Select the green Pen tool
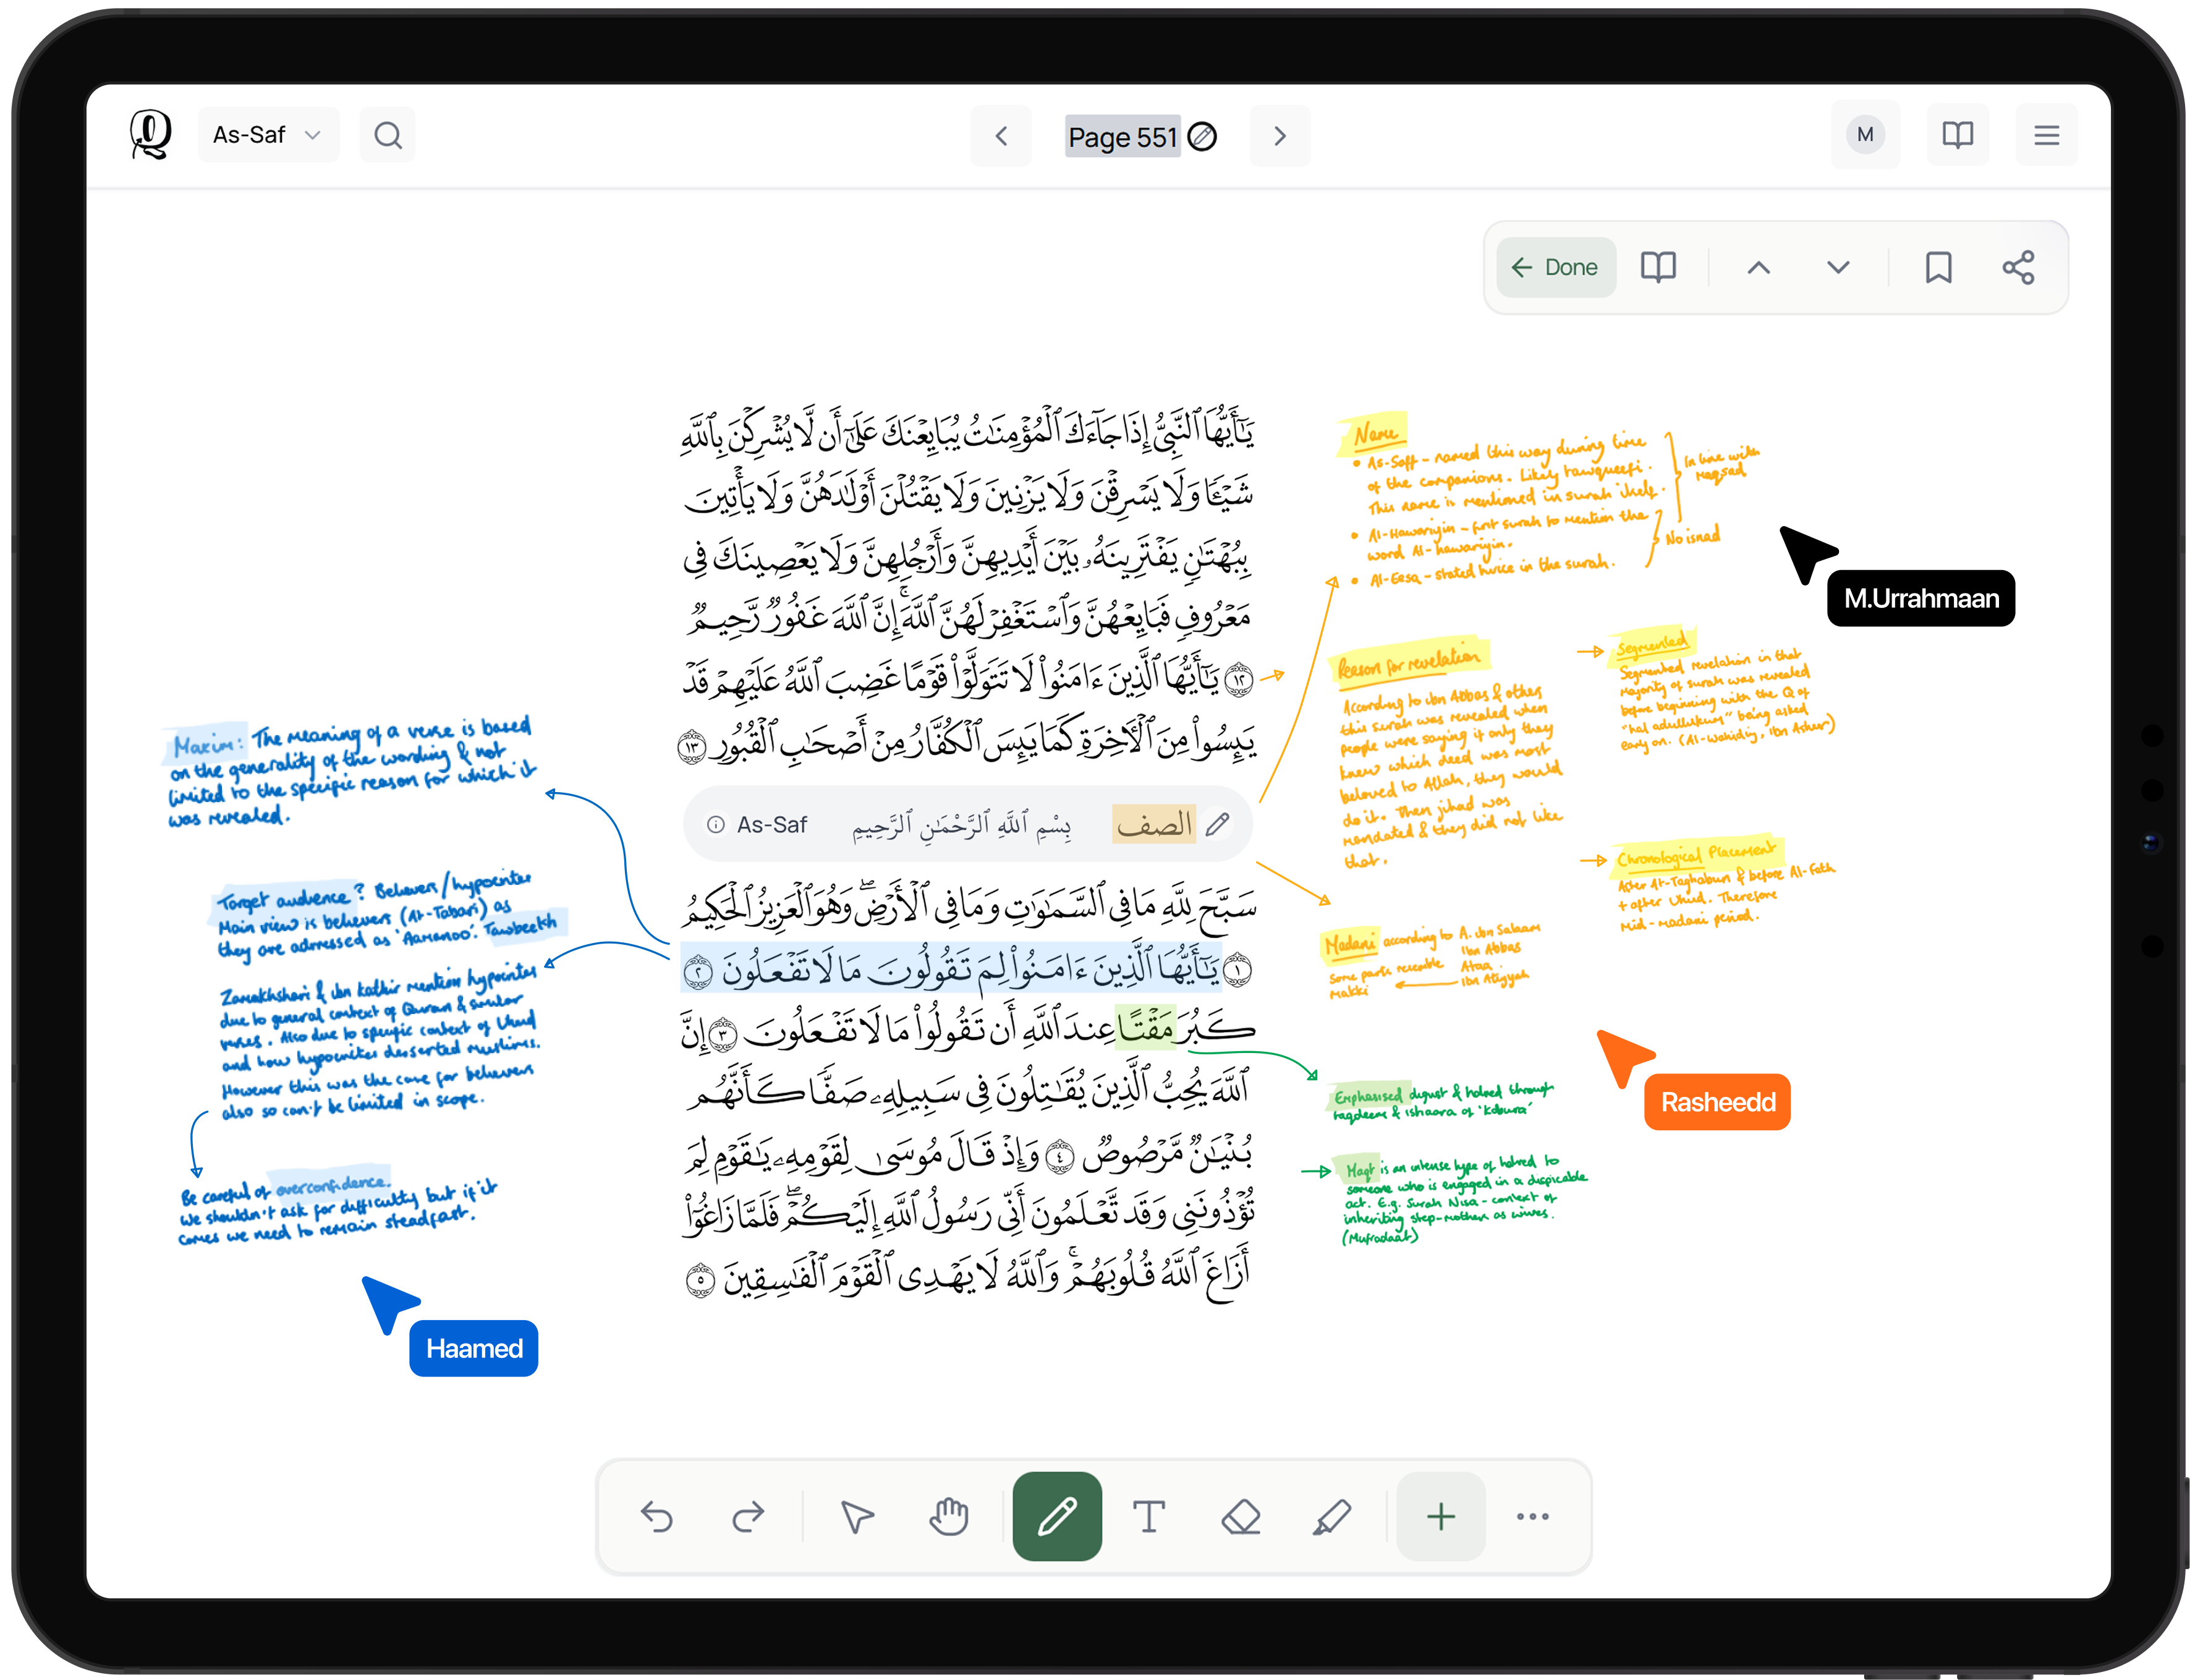 click(x=1056, y=1516)
